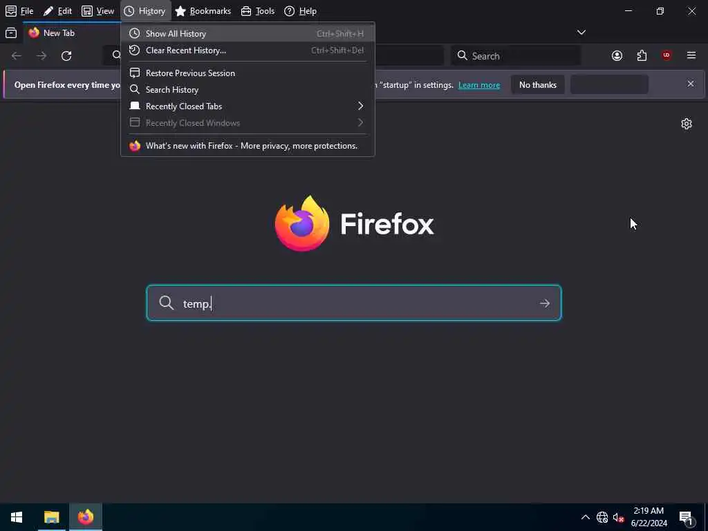Image resolution: width=708 pixels, height=531 pixels.
Task: Dismiss the startup notification bar
Action: (x=691, y=84)
